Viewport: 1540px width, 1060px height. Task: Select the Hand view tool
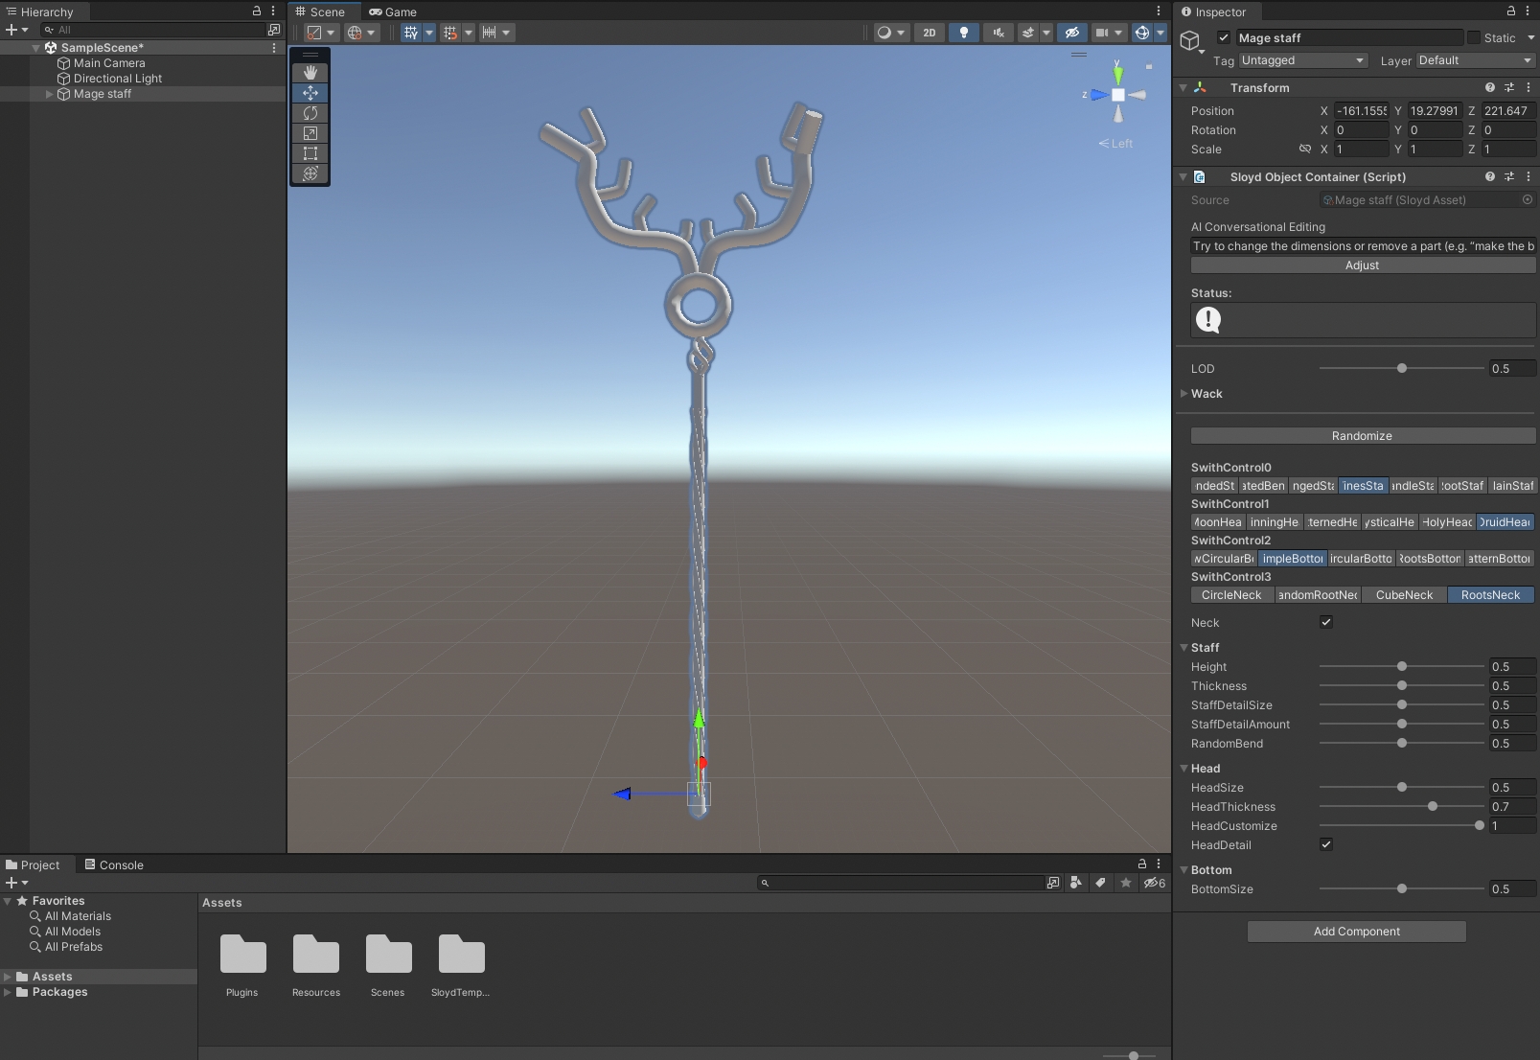310,73
